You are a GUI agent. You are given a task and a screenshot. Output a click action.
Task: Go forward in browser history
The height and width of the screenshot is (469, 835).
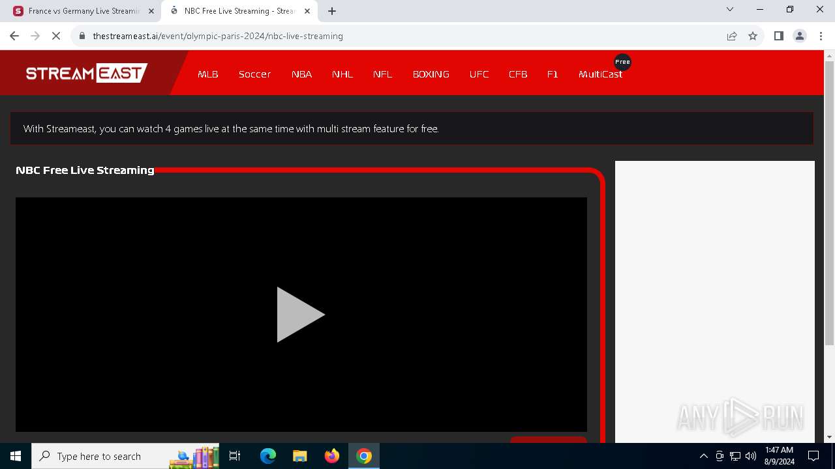click(35, 36)
